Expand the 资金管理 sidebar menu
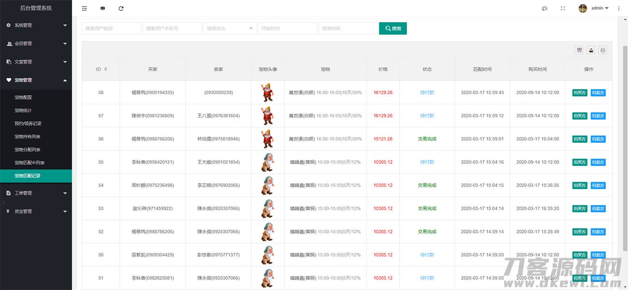628x290 pixels. pos(36,211)
